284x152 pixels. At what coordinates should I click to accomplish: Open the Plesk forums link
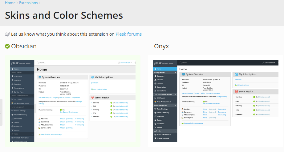tap(128, 34)
